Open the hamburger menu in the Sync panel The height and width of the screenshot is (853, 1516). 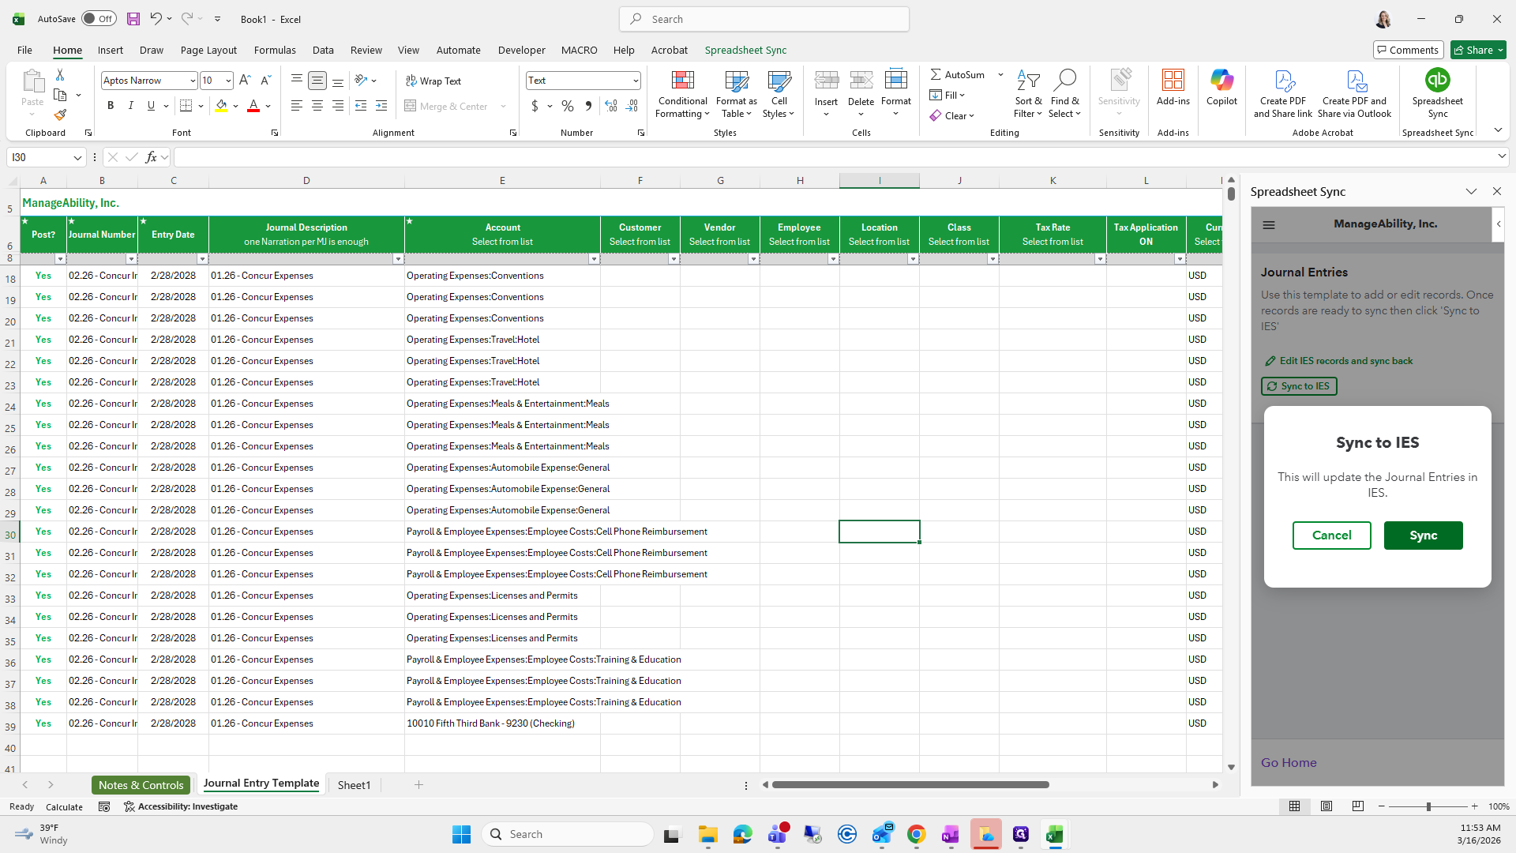(x=1269, y=225)
